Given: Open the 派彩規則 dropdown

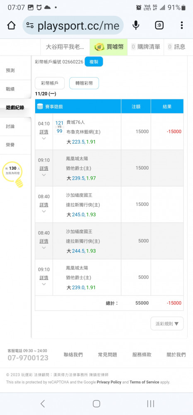Looking at the screenshot, I should tap(167, 323).
